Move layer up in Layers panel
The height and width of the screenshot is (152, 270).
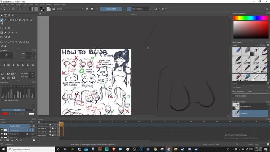pyautogui.click(x=16, y=140)
